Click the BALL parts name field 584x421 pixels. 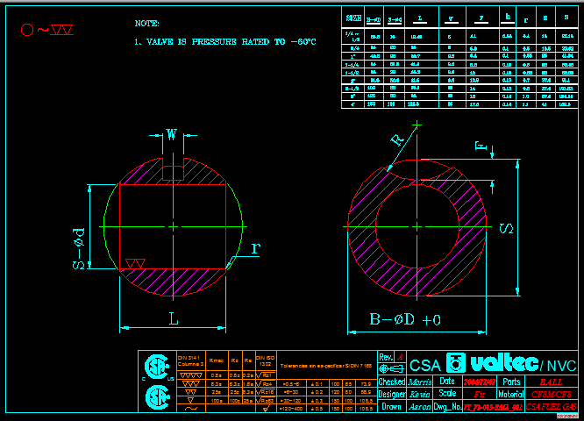click(x=551, y=382)
